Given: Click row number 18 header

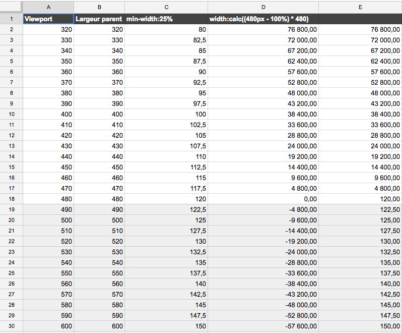Looking at the screenshot, I should click(11, 199).
